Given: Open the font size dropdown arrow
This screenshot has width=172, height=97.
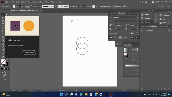Looking at the screenshot, I should pos(121,25).
